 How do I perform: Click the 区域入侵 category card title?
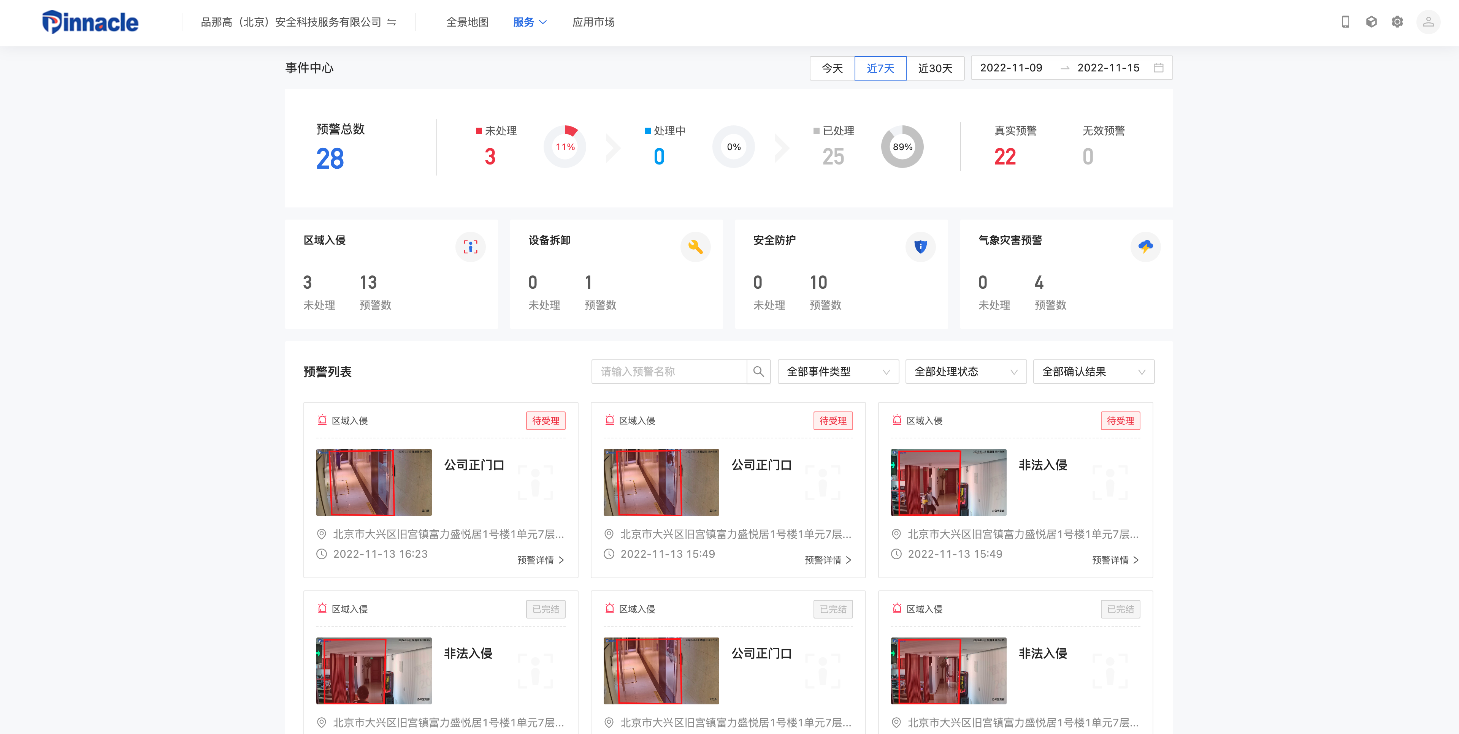pos(325,240)
